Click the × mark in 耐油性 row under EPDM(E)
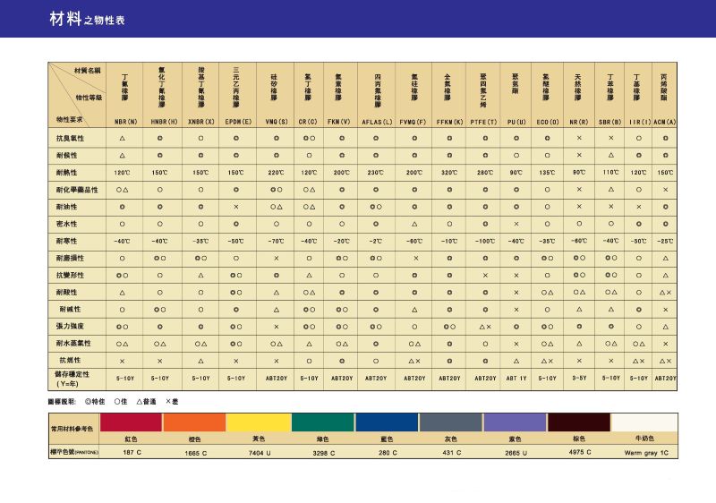 click(x=236, y=206)
